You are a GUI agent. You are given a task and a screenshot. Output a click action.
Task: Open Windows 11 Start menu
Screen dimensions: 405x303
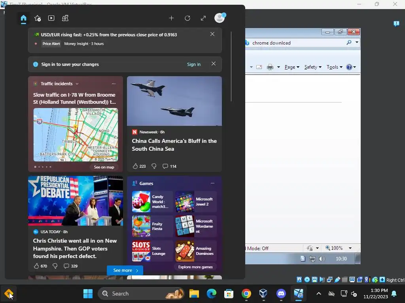click(x=88, y=294)
